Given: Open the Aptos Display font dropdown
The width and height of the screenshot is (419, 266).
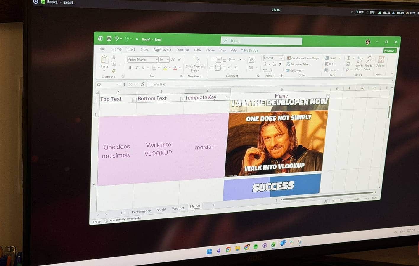Looking at the screenshot, I should [157, 60].
